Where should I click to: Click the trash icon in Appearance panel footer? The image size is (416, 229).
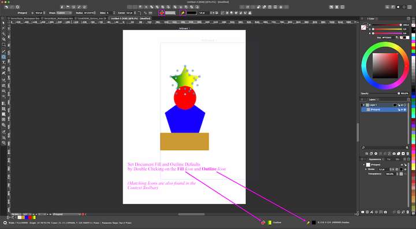coord(408,212)
